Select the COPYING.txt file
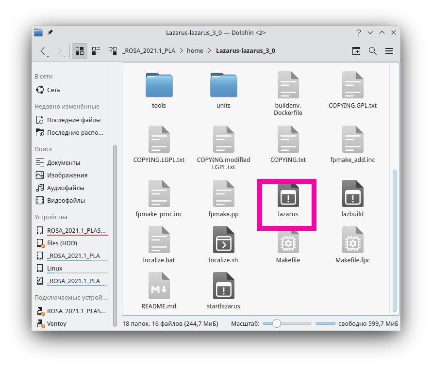Viewport: 432px width, 368px height. coord(288,144)
